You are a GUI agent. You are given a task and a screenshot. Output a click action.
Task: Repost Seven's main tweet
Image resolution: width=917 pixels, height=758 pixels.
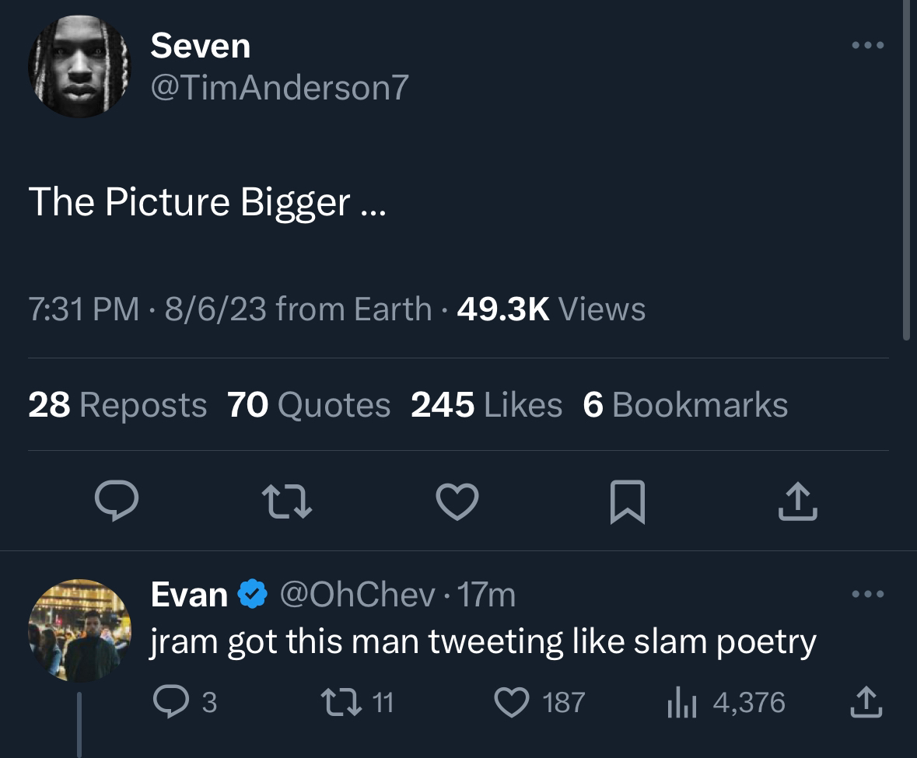[287, 501]
